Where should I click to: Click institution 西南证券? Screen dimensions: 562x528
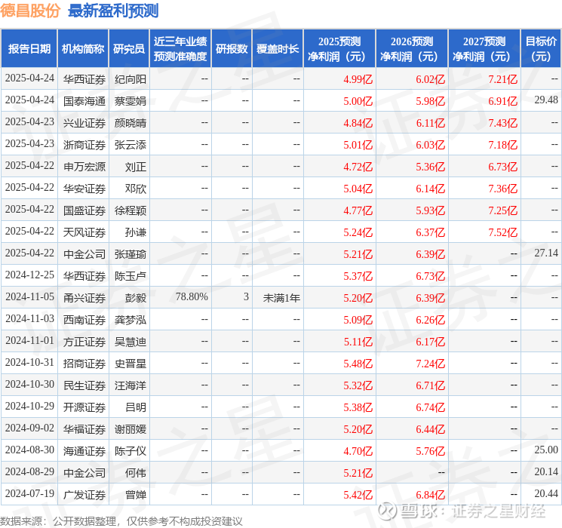[84, 319]
